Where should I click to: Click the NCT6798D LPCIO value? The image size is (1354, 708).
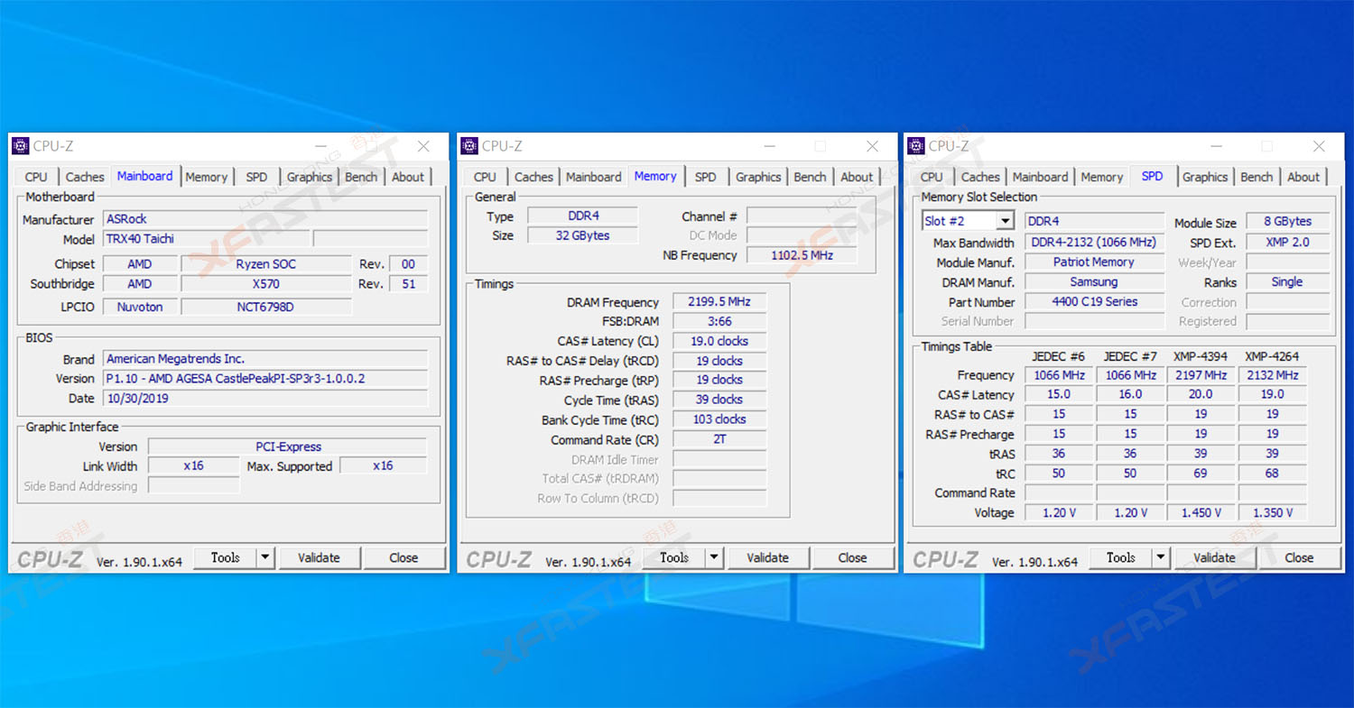[x=265, y=308]
